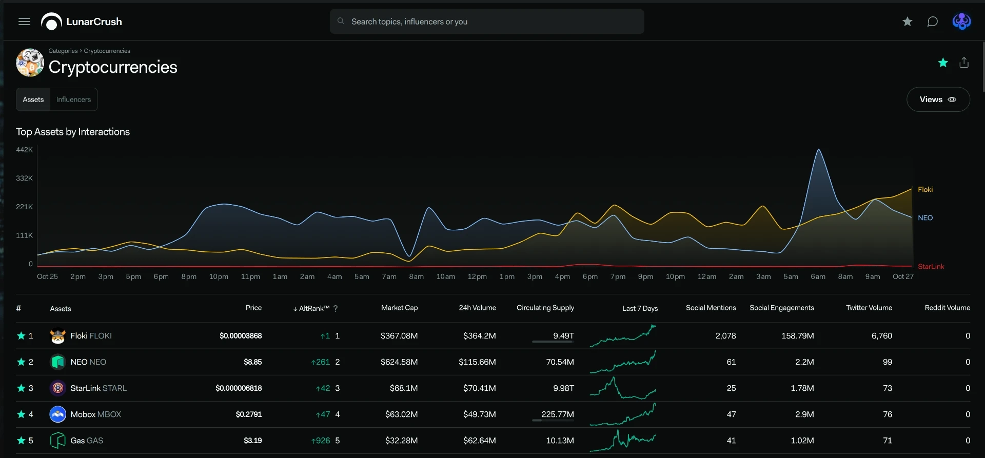Open the NEO asset link
985x458 pixels.
coord(88,362)
